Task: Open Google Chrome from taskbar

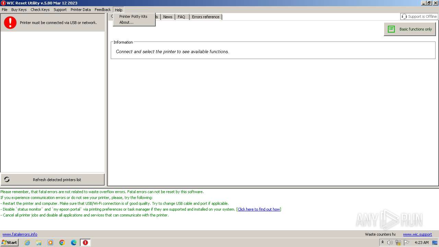Action: click(x=62, y=243)
